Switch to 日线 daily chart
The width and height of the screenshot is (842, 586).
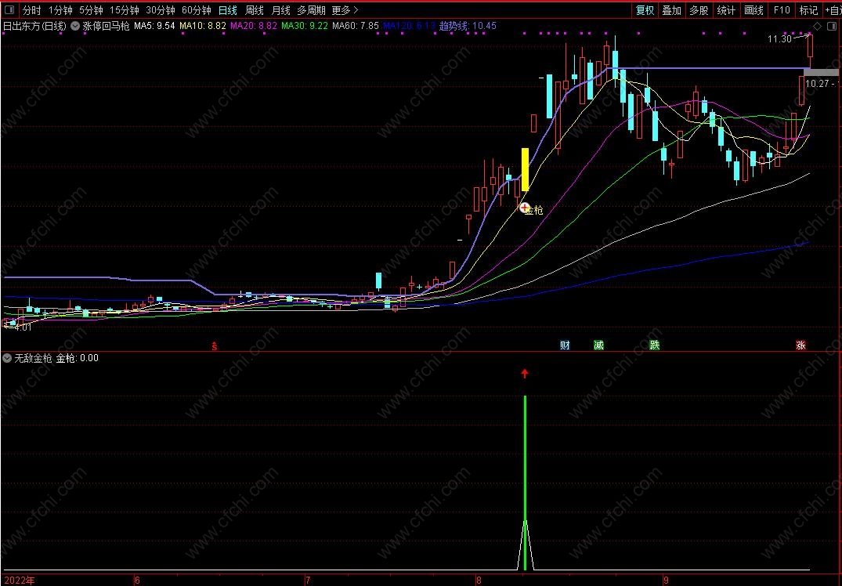click(x=228, y=10)
